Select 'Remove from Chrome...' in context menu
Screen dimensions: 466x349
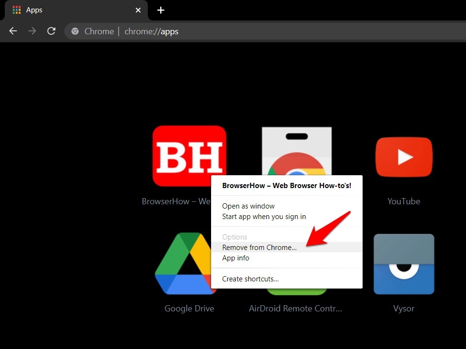pyautogui.click(x=259, y=248)
